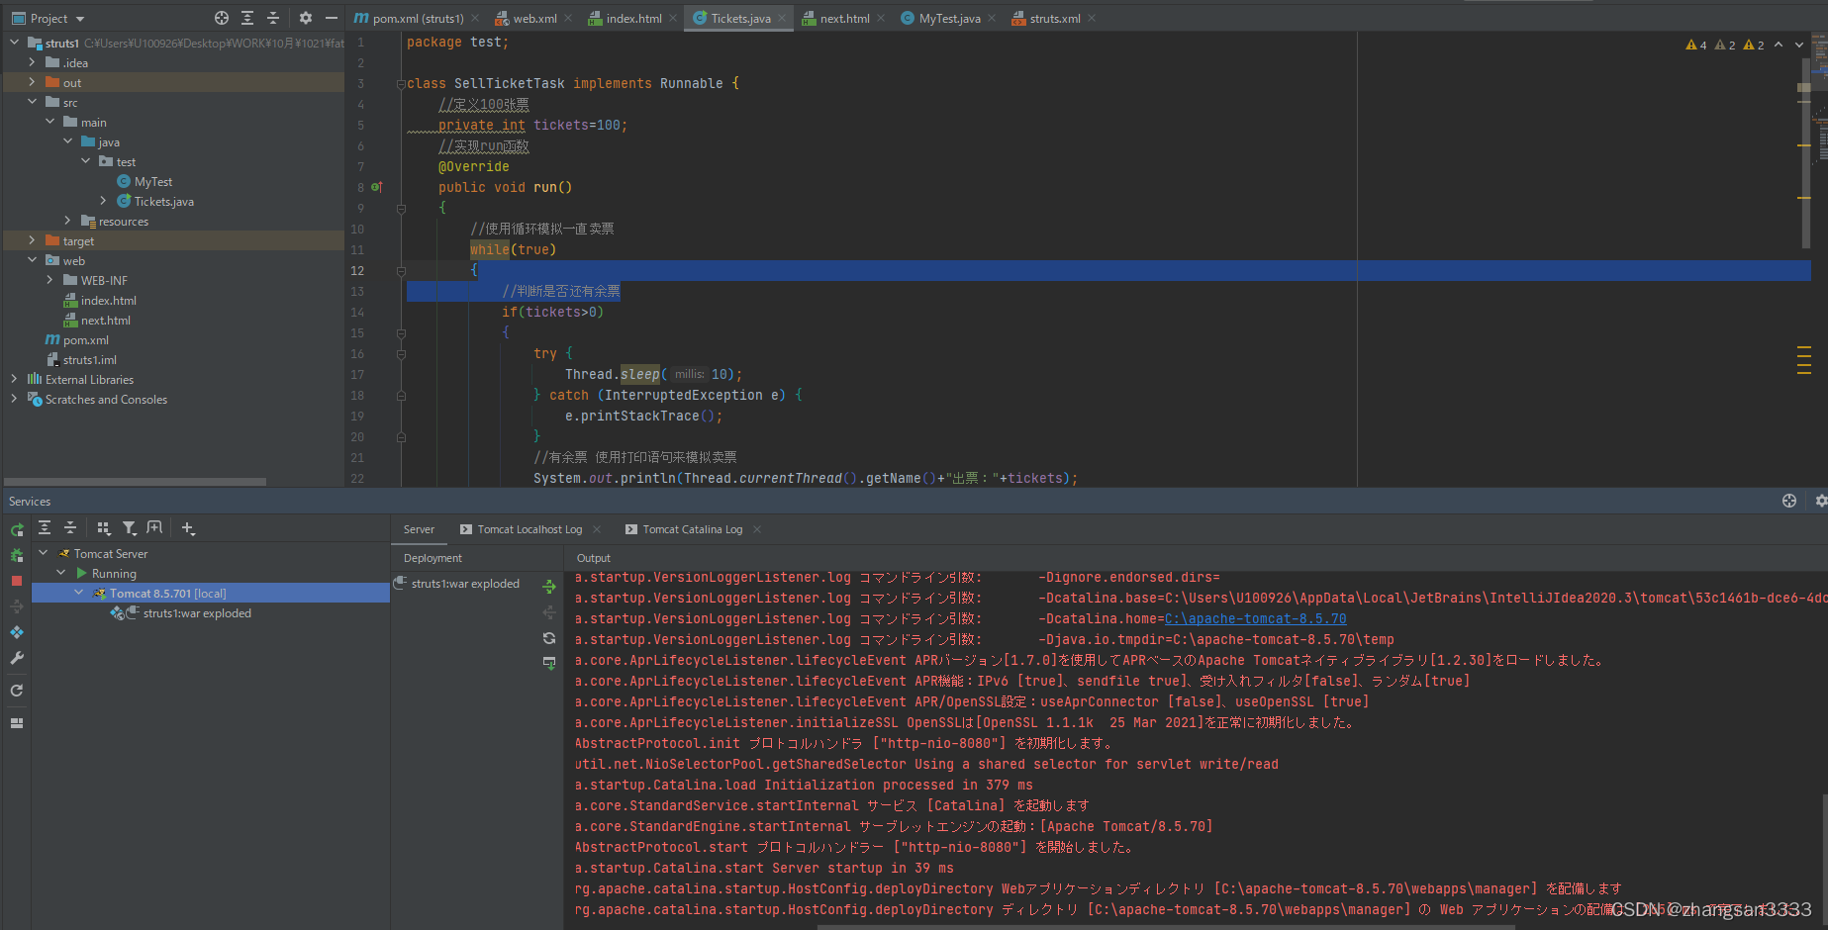
Task: Click the Rerun server icon in Services
Action: pos(17,530)
